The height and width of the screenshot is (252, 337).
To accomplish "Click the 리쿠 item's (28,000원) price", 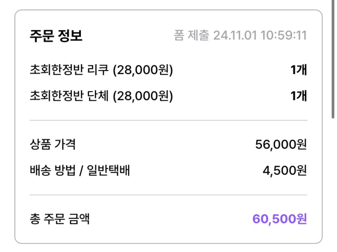I will click(x=143, y=70).
